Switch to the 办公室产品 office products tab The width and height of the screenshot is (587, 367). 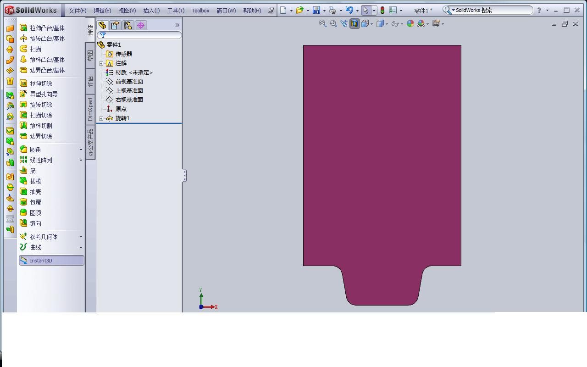coord(90,142)
